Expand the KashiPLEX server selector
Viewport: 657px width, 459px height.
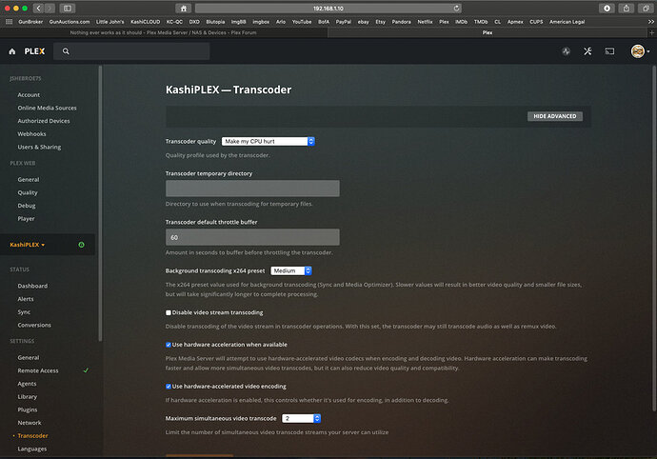pyautogui.click(x=28, y=245)
